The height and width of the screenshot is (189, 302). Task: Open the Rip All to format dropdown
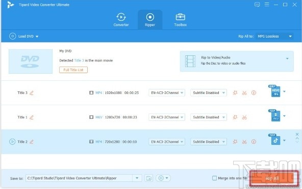274,36
